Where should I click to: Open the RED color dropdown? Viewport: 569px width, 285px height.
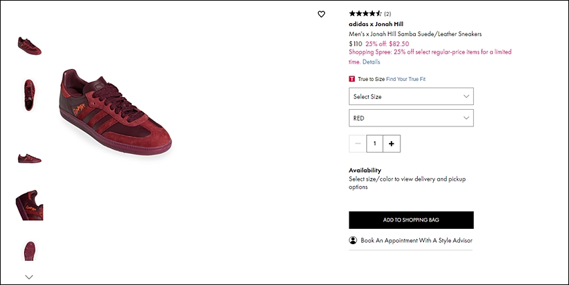(411, 118)
